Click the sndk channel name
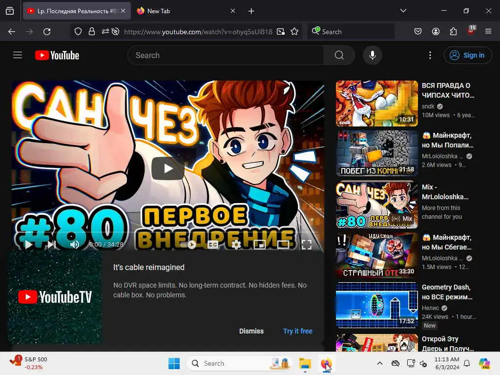This screenshot has width=500, height=375. pos(428,106)
